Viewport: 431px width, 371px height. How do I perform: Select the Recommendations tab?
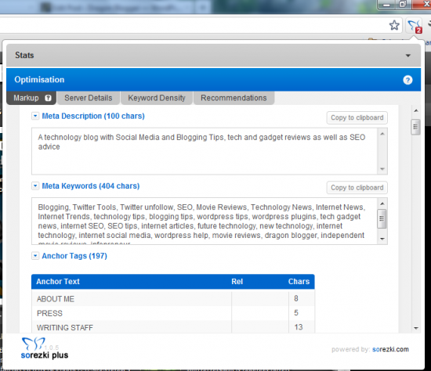point(234,98)
